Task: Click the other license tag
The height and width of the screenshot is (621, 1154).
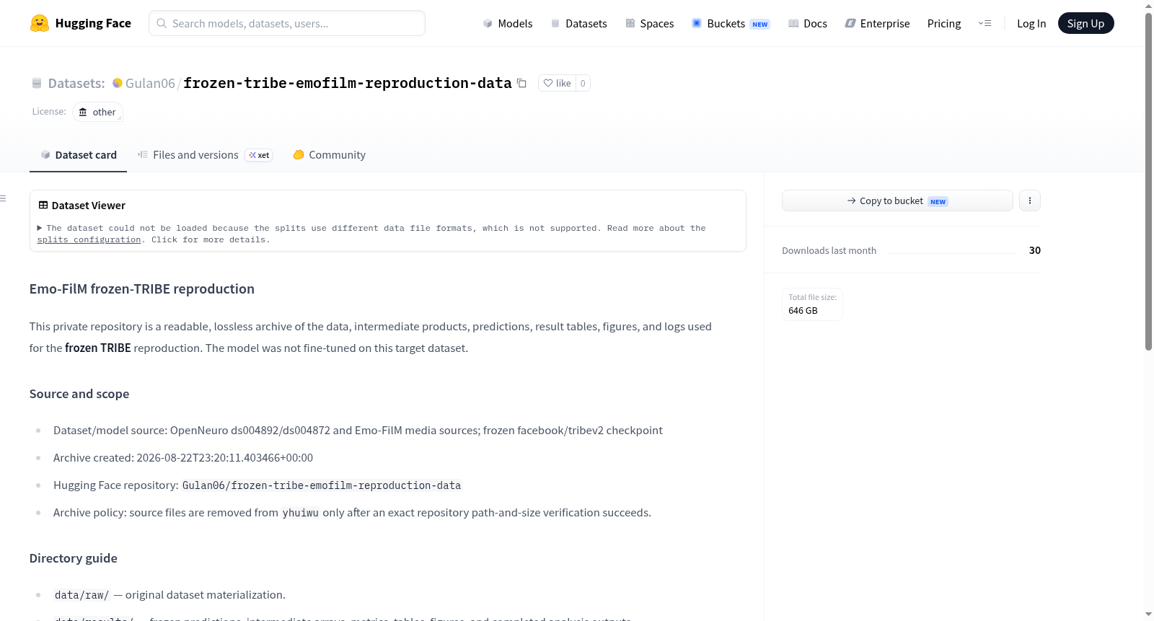Action: tap(98, 112)
